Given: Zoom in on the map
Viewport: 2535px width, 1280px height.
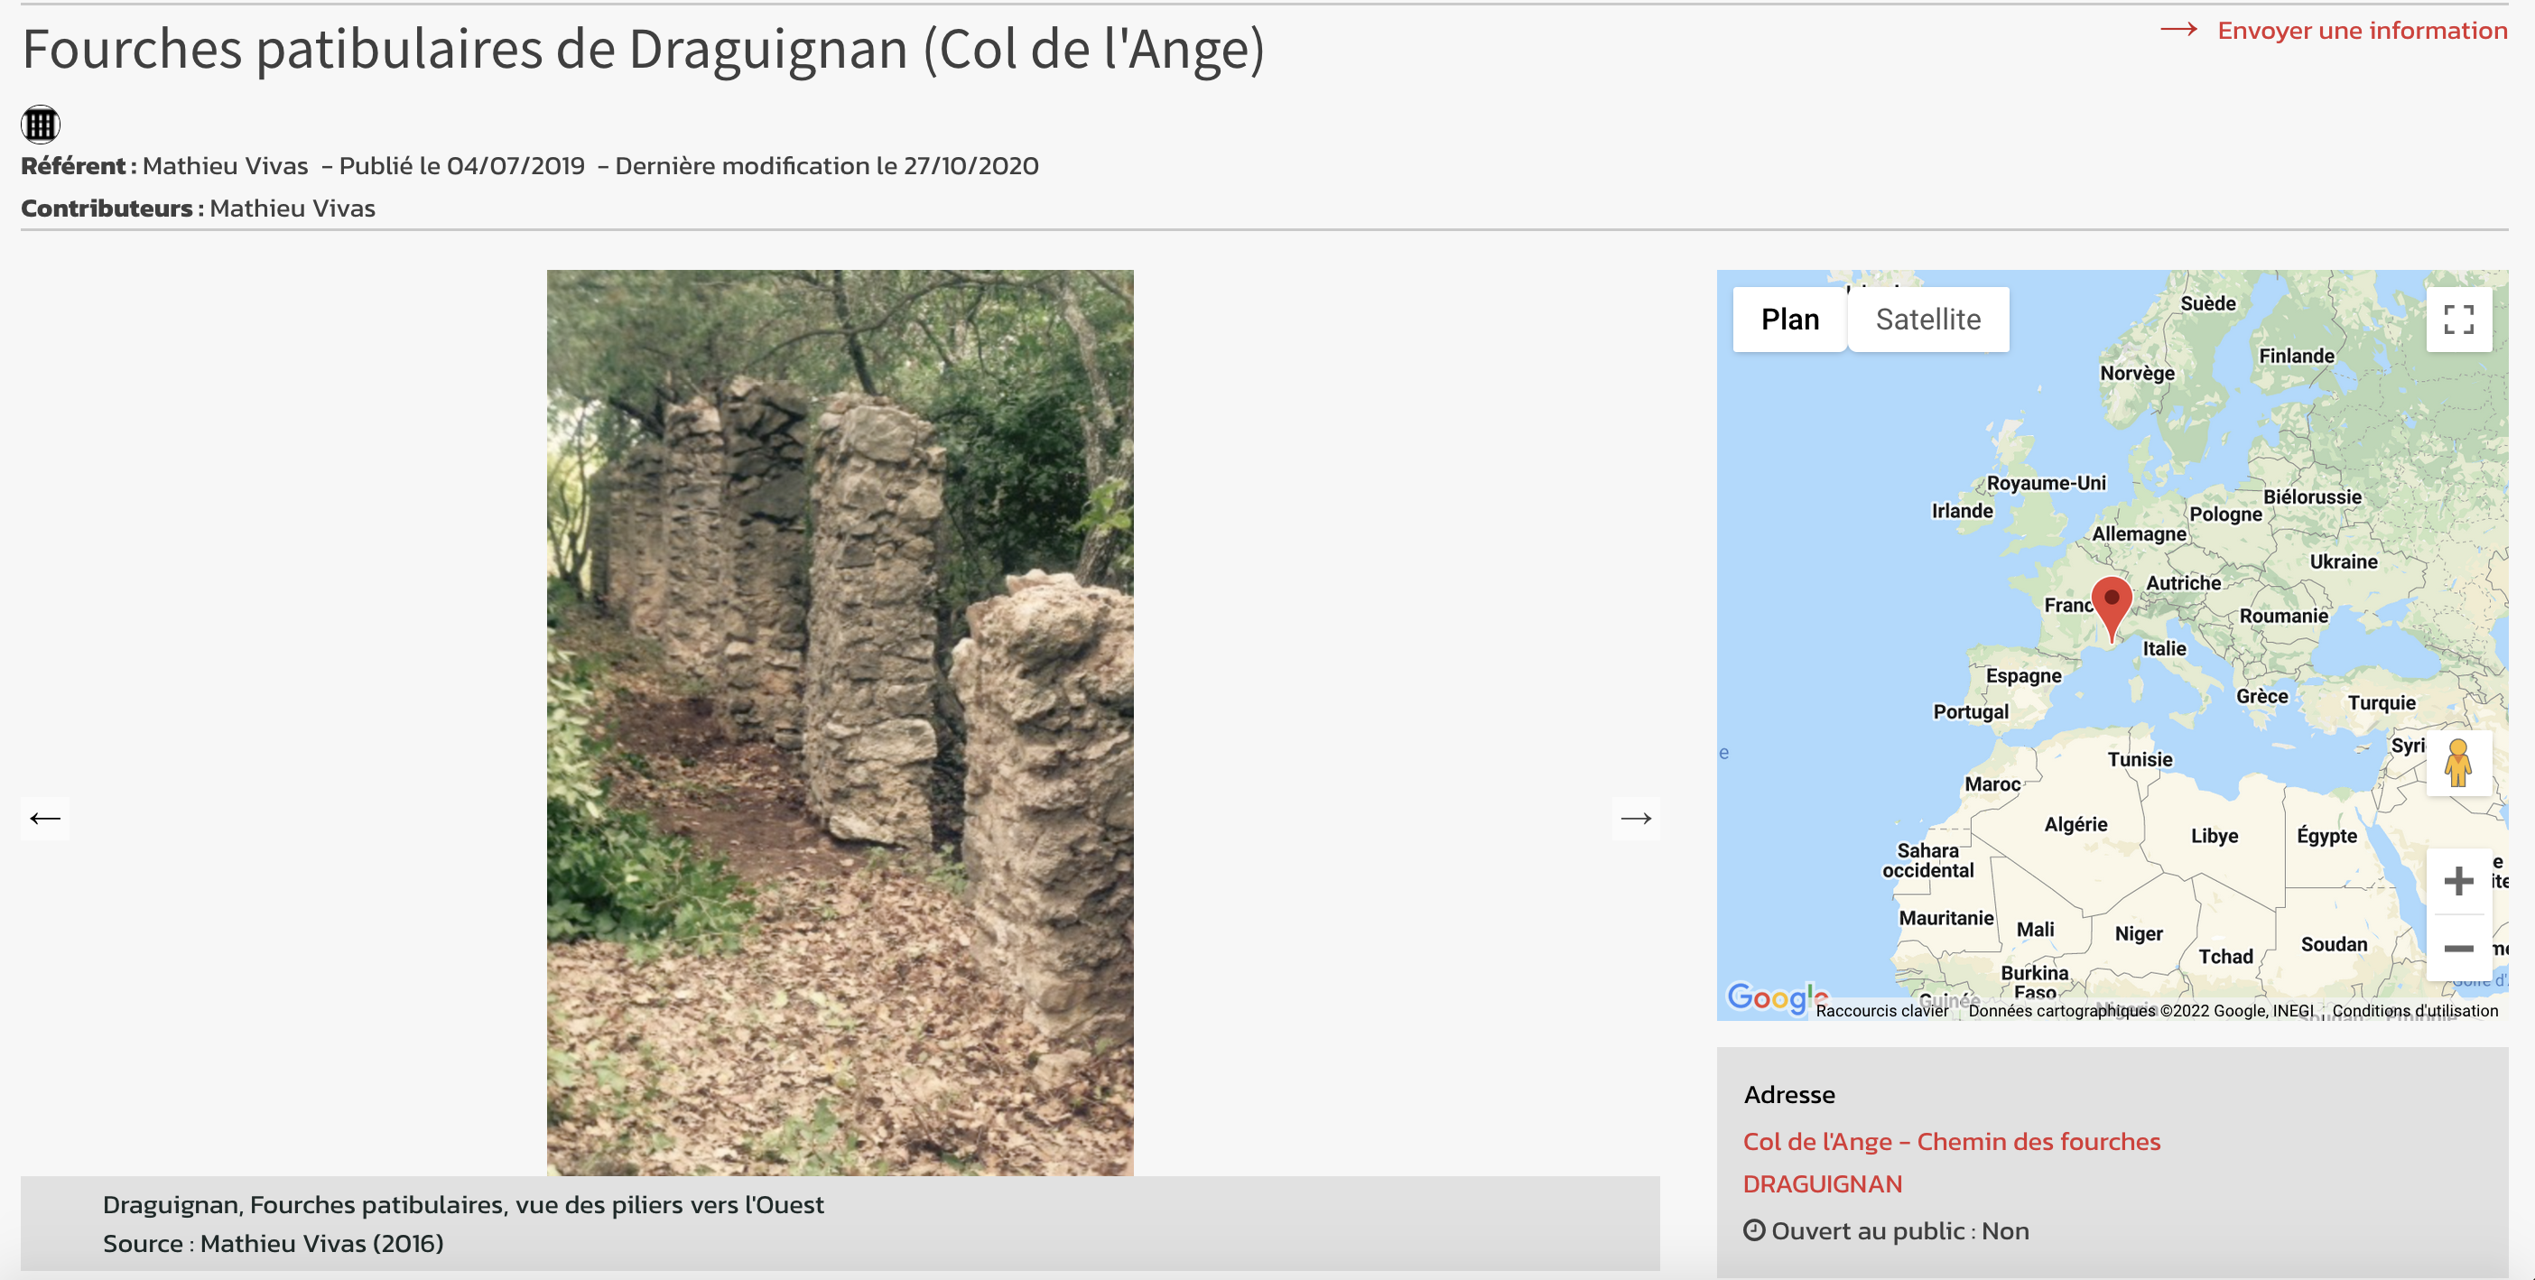Looking at the screenshot, I should coord(2458,880).
